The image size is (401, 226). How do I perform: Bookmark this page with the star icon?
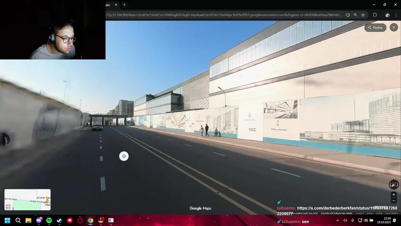coord(363,15)
